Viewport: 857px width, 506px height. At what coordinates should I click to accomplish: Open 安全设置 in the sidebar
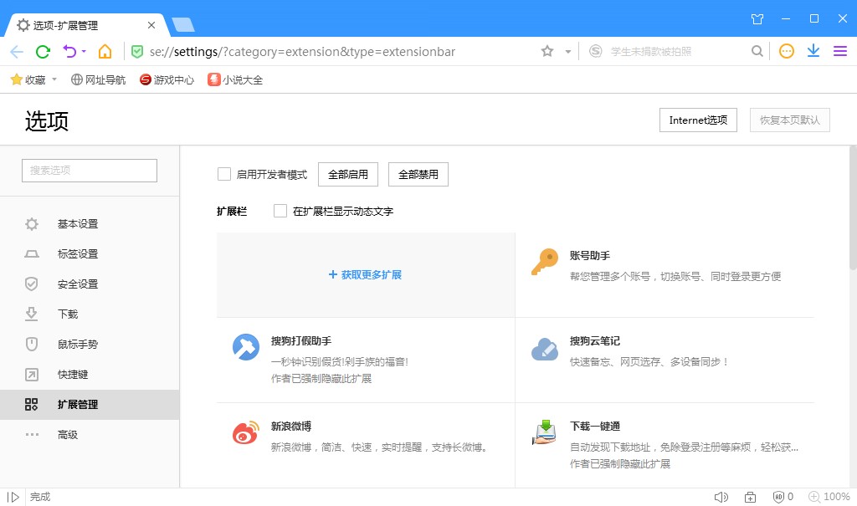point(78,284)
